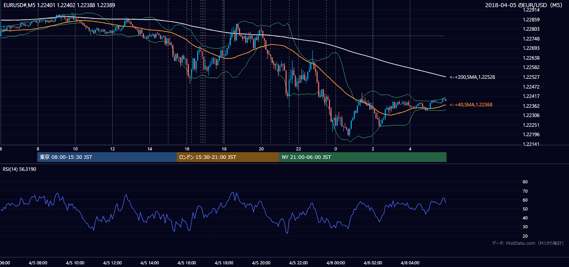Click price scale value 1.22472
This screenshot has width=569, height=267.
pos(531,86)
